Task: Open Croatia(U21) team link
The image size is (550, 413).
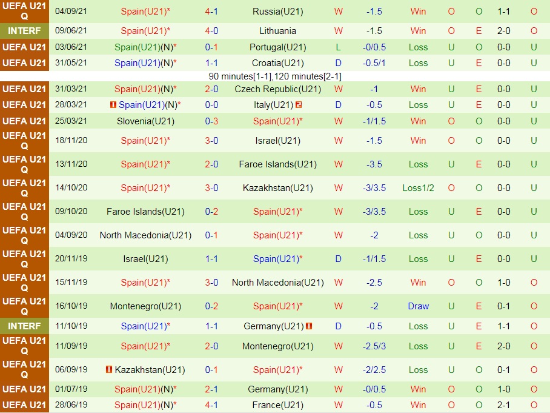Action: [x=278, y=63]
